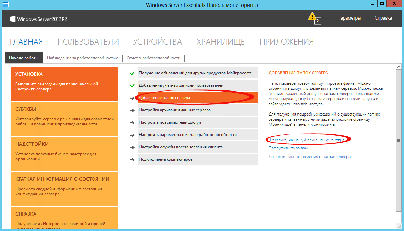404x231 pixels.
Task: Click the vertical scrollbar thumb grip
Action: coord(399,141)
